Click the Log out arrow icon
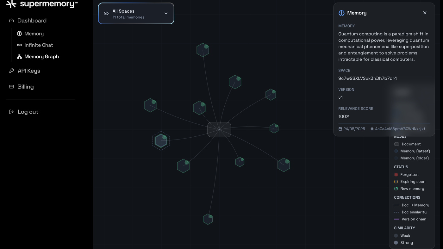The image size is (443, 249). pyautogui.click(x=11, y=112)
